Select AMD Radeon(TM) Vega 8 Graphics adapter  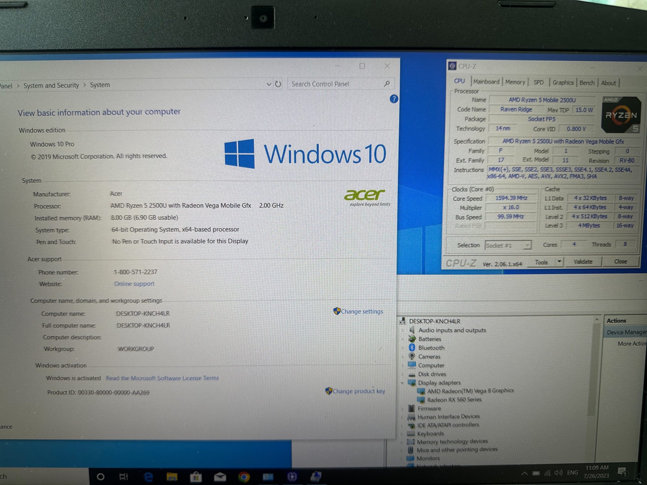tap(470, 391)
